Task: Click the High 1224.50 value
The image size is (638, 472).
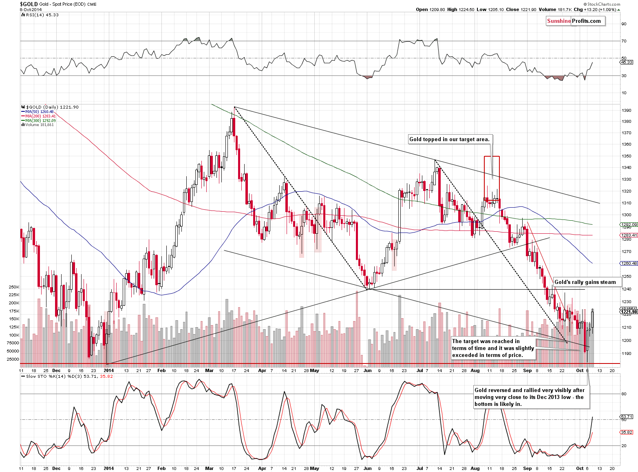Action: click(x=461, y=9)
